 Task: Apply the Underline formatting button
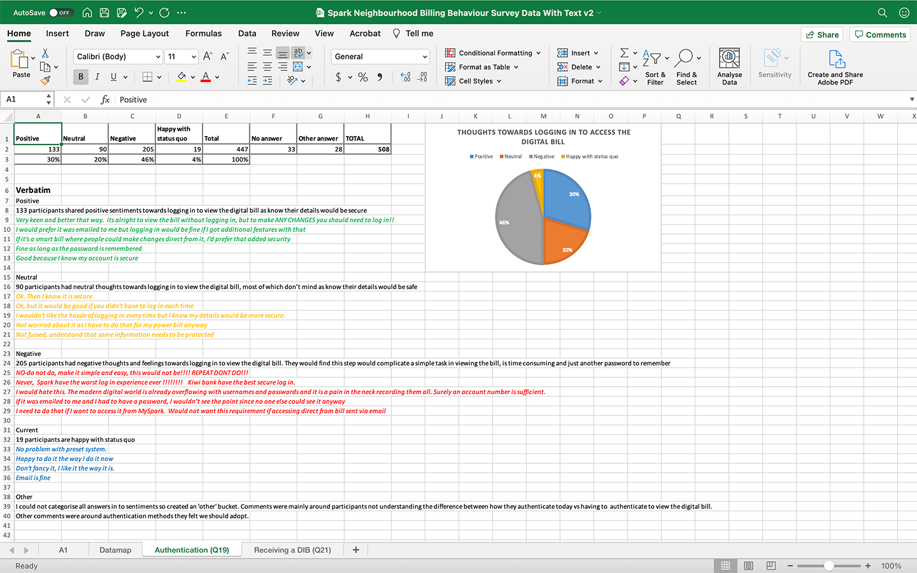click(113, 76)
